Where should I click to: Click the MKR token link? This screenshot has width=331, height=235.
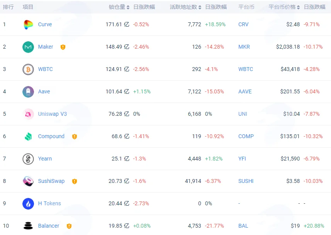pyautogui.click(x=244, y=47)
